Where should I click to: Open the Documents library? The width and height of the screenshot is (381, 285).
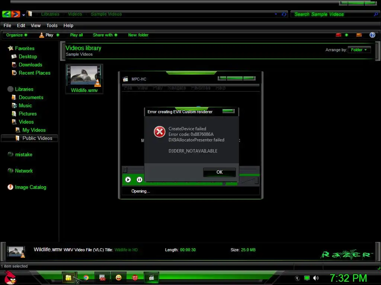click(31, 98)
